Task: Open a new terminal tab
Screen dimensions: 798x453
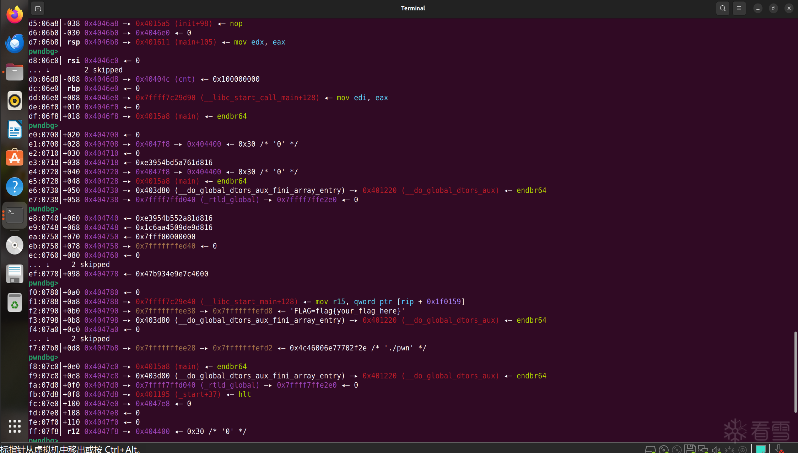Action: coord(38,8)
